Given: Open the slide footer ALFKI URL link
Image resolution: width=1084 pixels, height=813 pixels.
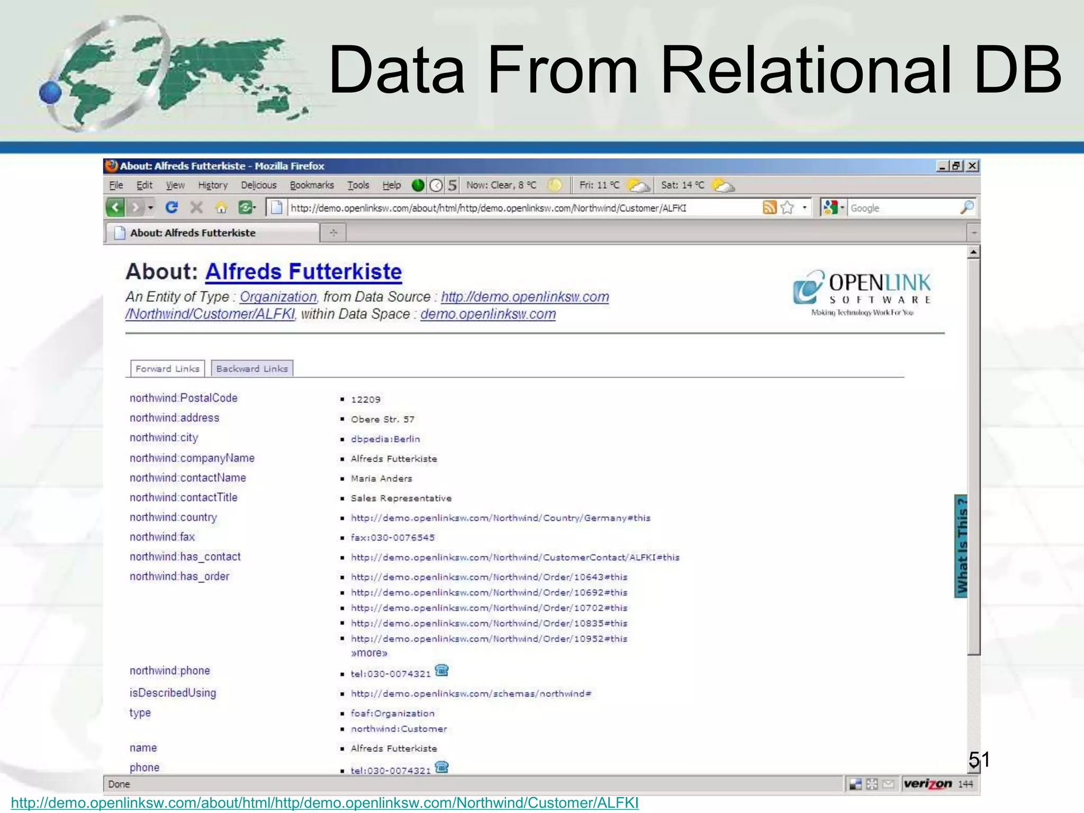Looking at the screenshot, I should click(324, 802).
